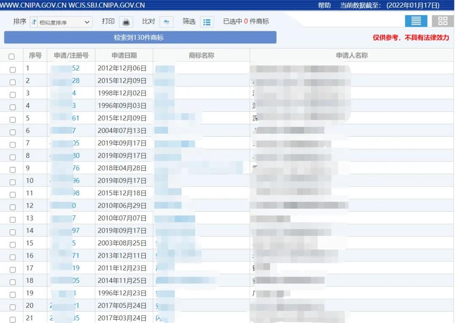Viewport: 455px width, 323px height.
Task: Click date 2017年03月24日
Action: (x=122, y=318)
